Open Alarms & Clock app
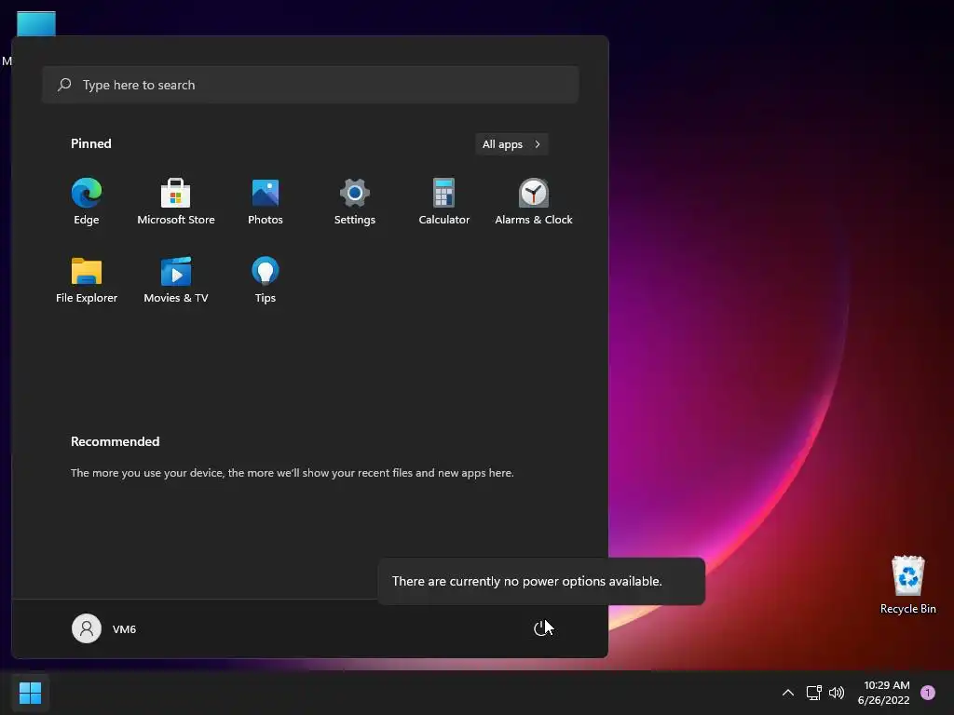Image resolution: width=954 pixels, height=715 pixels. pos(534,202)
